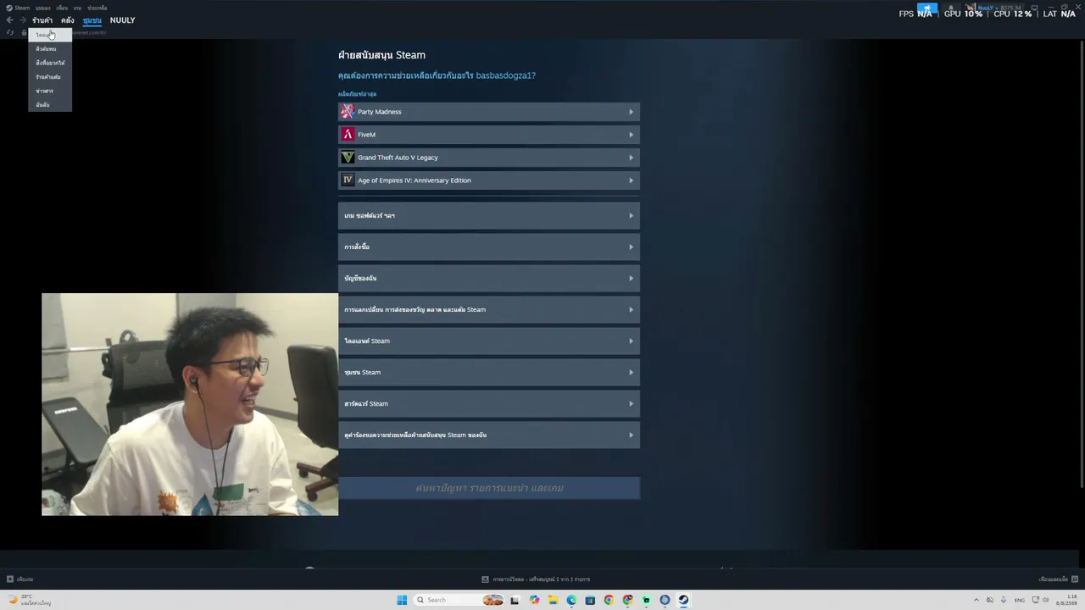Open the เกม ซอฟต์แวร์ ฯลฯ category

489,216
